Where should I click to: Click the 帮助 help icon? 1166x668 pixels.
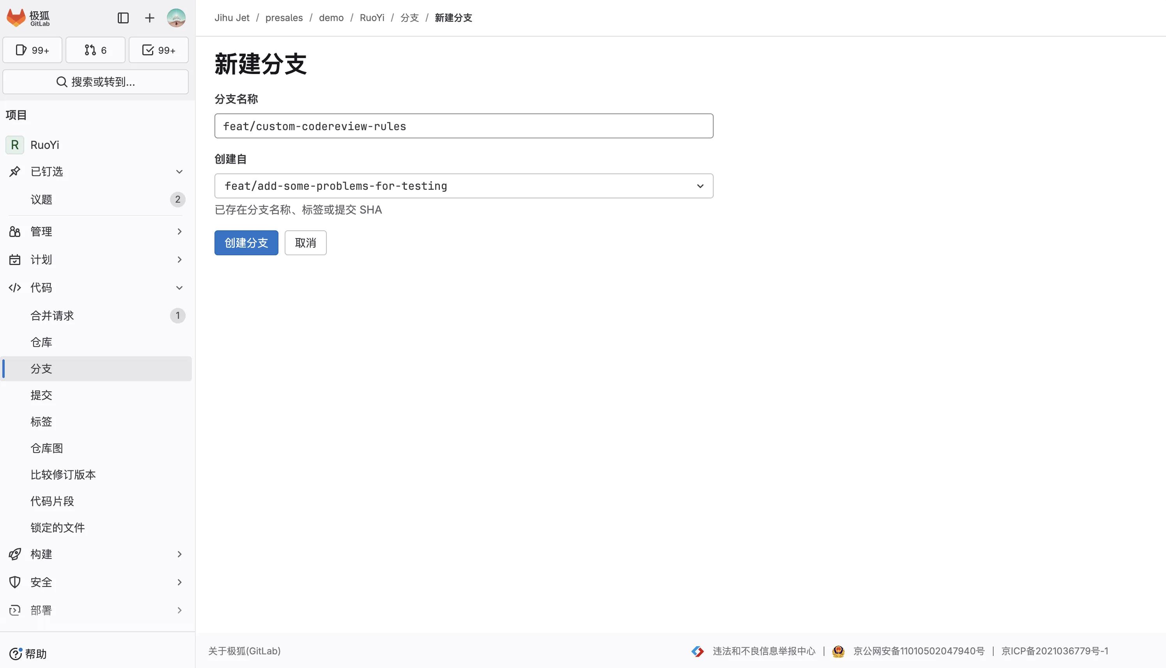[16, 653]
